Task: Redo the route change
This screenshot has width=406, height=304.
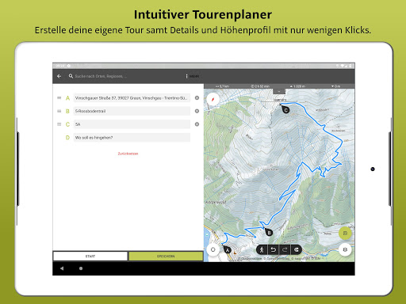Action: [285, 249]
